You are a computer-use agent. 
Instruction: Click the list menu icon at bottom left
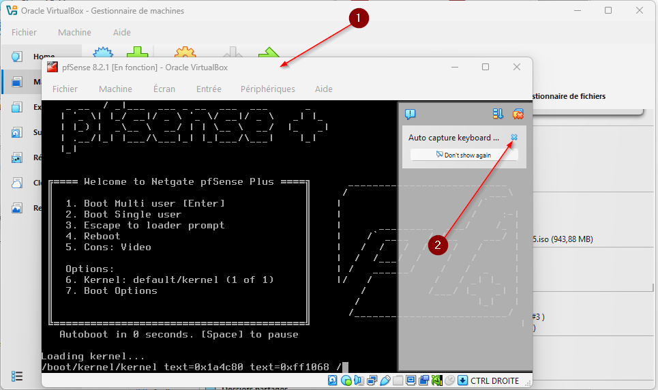point(17,376)
